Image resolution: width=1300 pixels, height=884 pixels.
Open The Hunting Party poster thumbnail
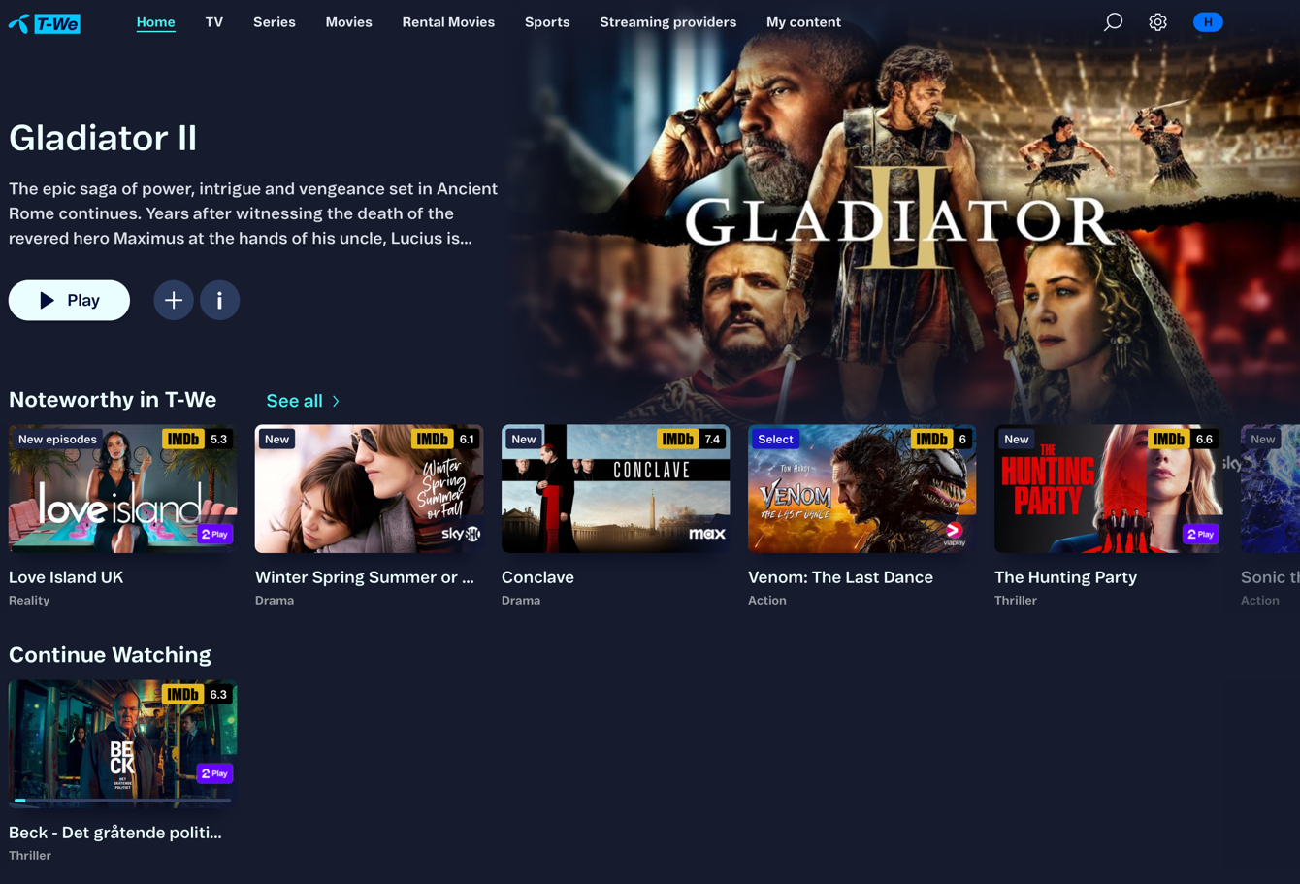(x=1108, y=488)
